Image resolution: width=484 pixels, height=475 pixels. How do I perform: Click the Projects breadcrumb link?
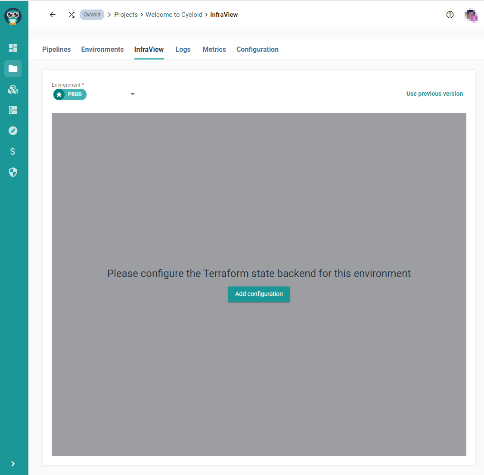coord(126,15)
